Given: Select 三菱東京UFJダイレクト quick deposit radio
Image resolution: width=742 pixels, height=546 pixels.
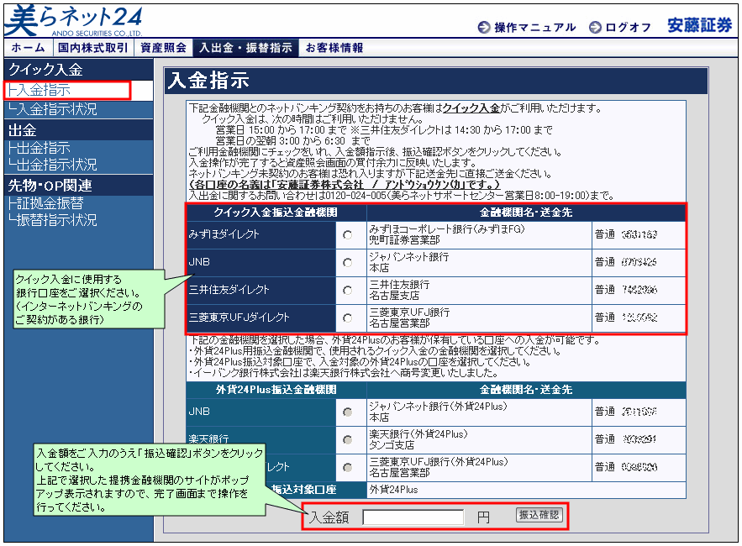Looking at the screenshot, I should coord(348,318).
